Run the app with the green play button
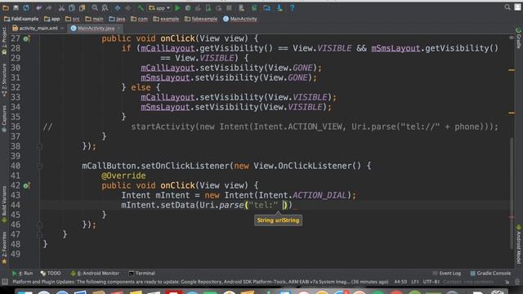This screenshot has width=523, height=294. (177, 7)
